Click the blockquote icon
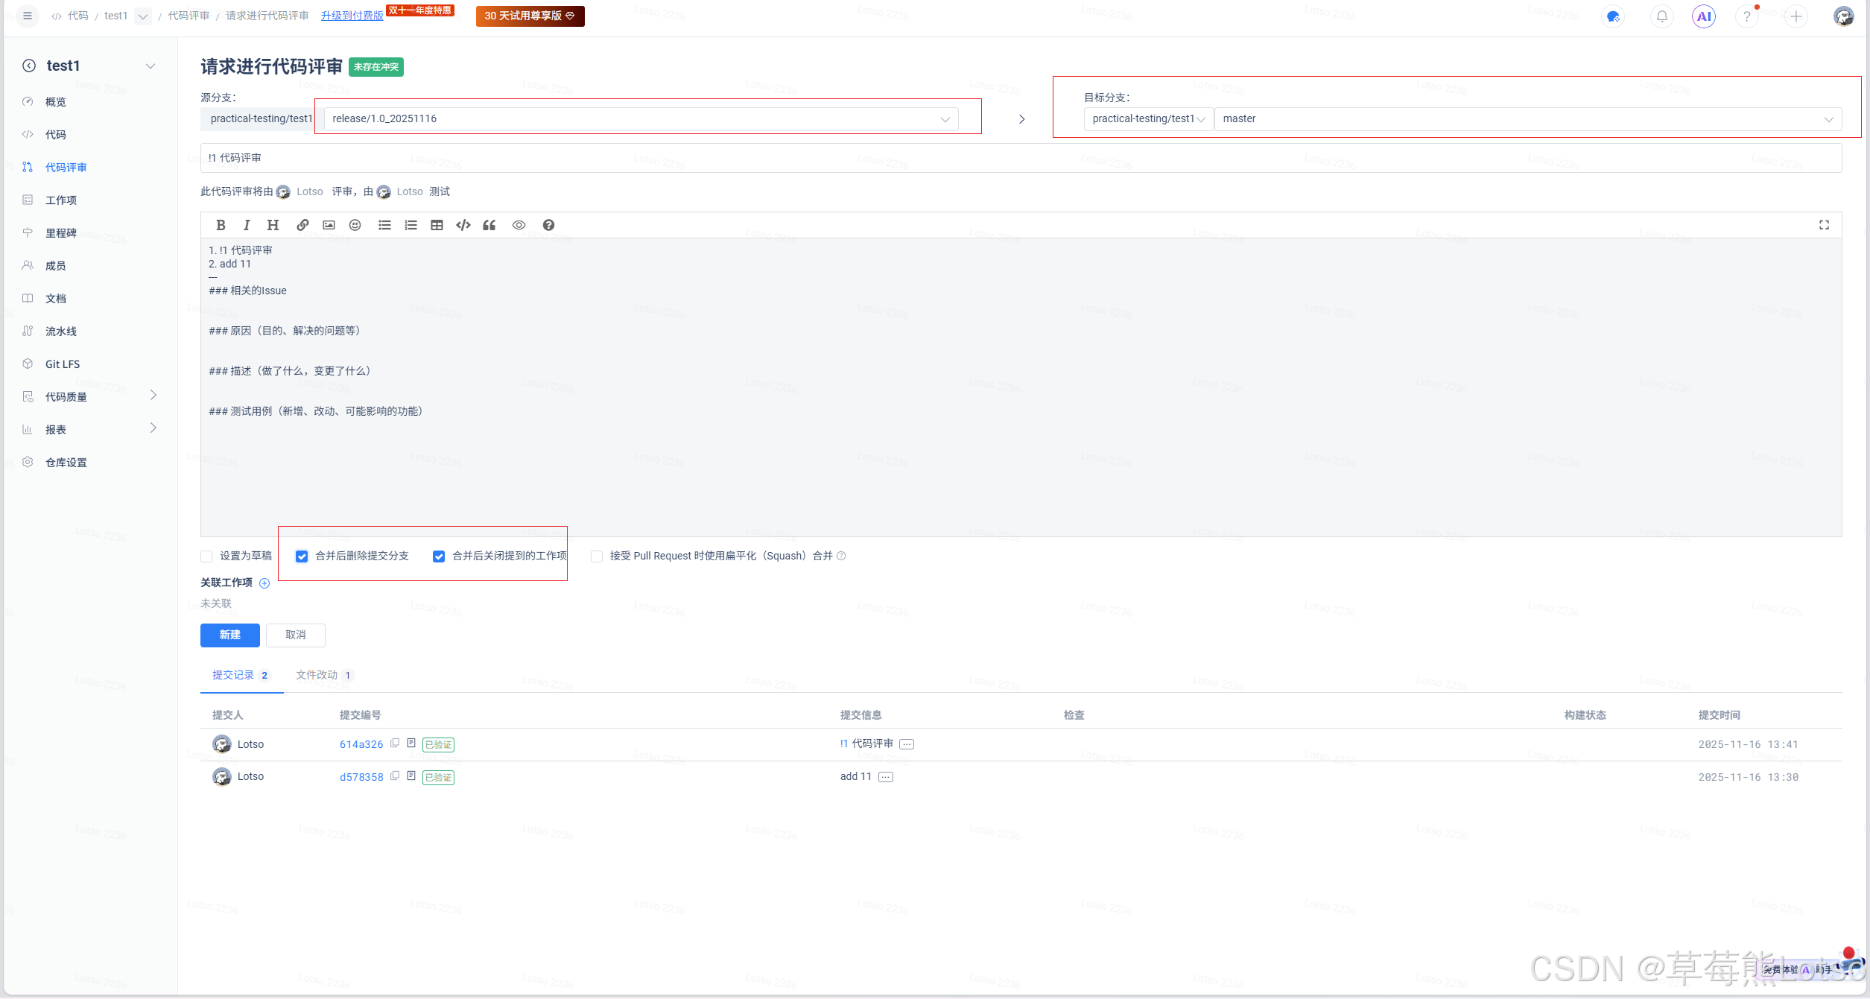 489,225
